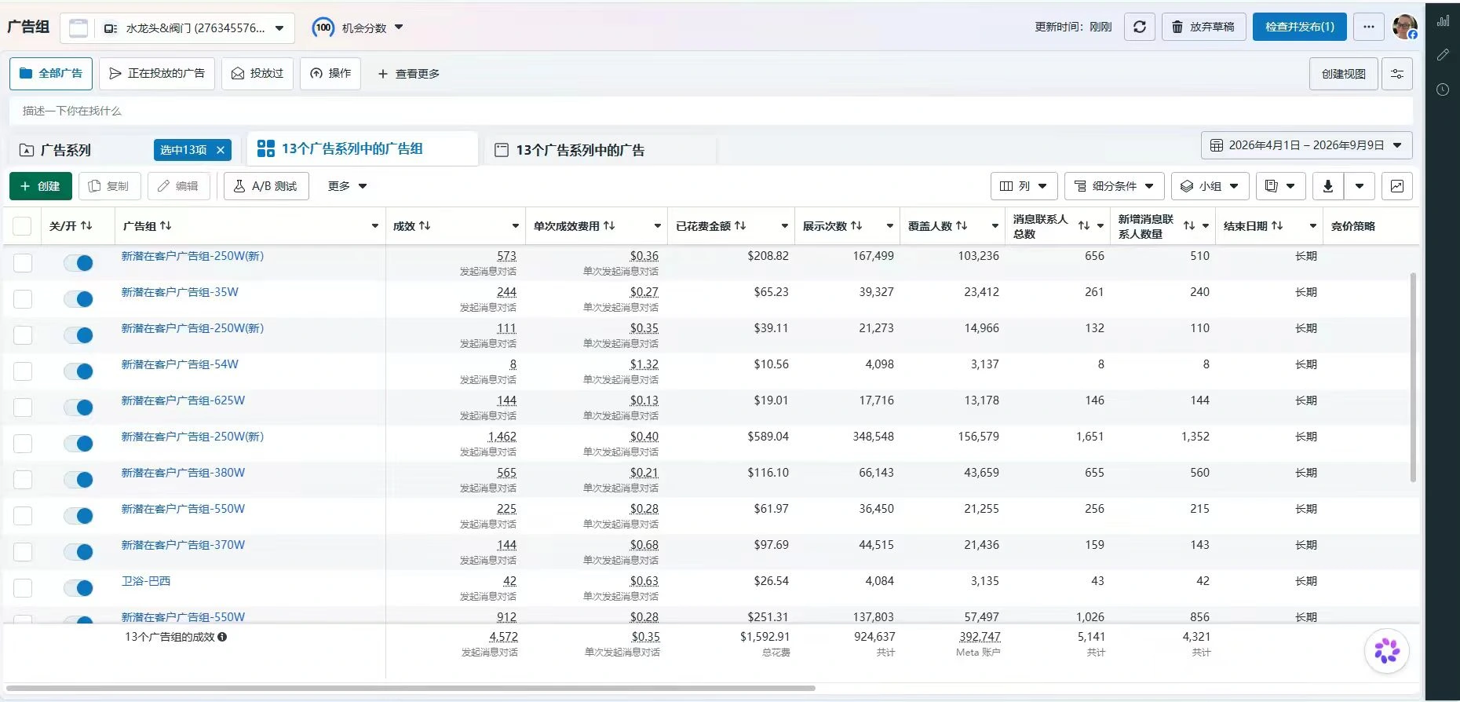The width and height of the screenshot is (1460, 702).
Task: Expand the 细分条件 breakdown dropdown
Action: 1114,186
